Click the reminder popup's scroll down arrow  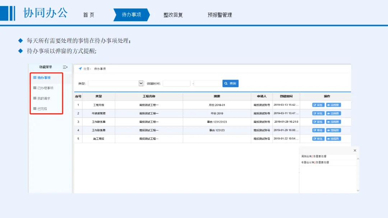pos(358,190)
